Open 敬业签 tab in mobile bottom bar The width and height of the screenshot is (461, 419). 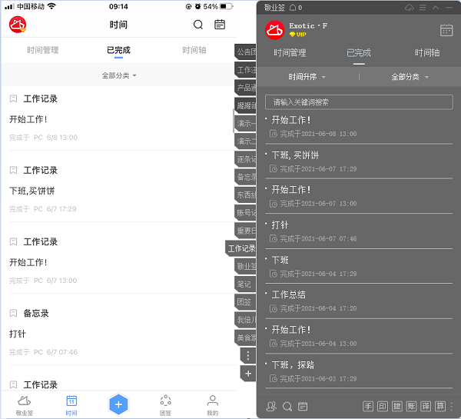click(25, 405)
